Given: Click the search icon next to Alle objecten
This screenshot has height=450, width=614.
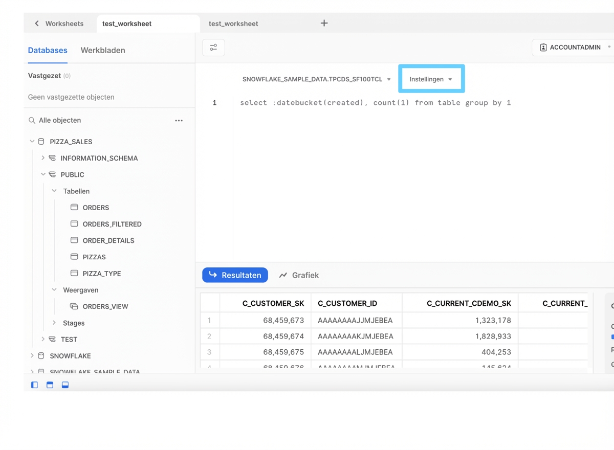Looking at the screenshot, I should (x=32, y=120).
